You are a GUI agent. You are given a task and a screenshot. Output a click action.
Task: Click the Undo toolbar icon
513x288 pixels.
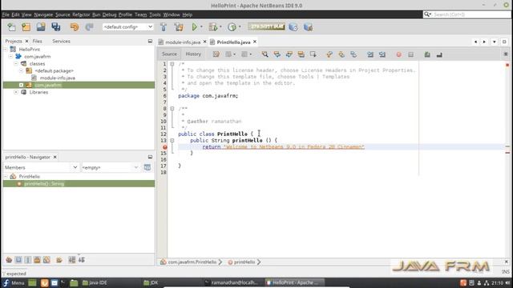tap(75, 27)
